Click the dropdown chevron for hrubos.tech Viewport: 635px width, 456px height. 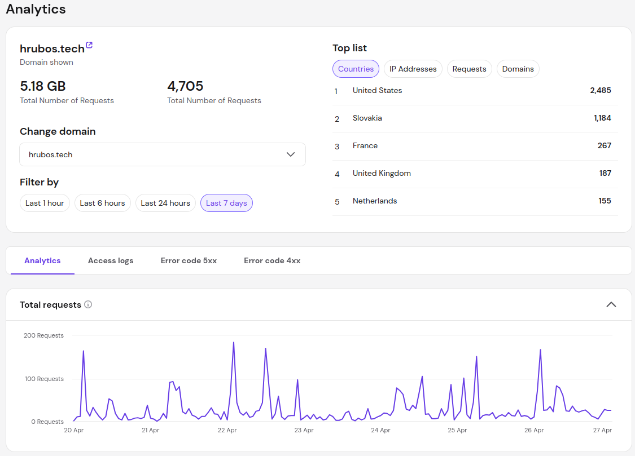291,154
